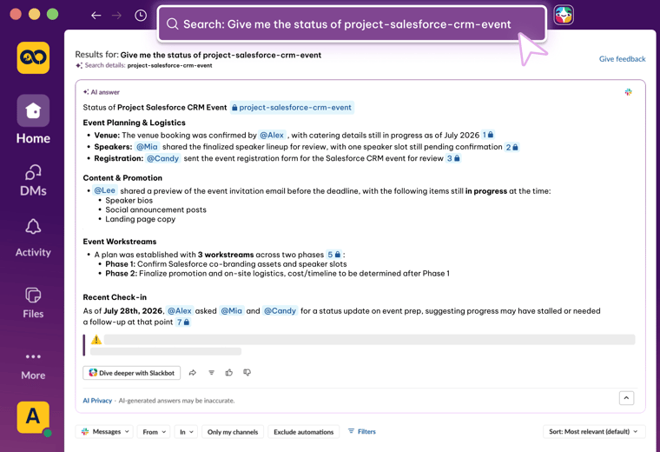Click the Slackbot avatar icon top right
This screenshot has height=452, width=660.
(x=564, y=16)
